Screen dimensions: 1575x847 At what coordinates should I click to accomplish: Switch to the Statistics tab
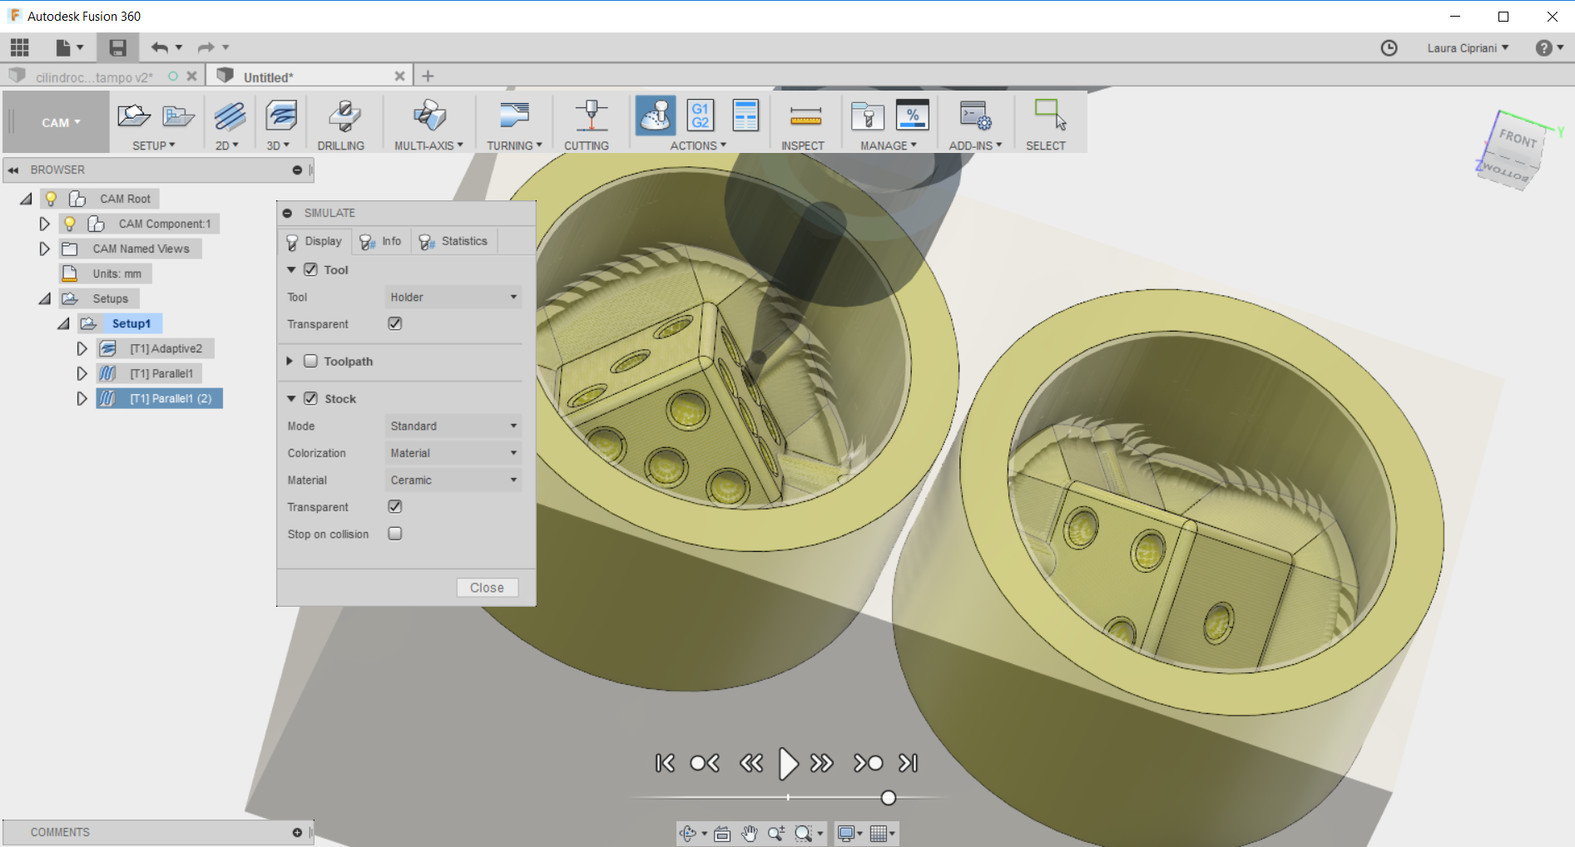[x=453, y=241]
